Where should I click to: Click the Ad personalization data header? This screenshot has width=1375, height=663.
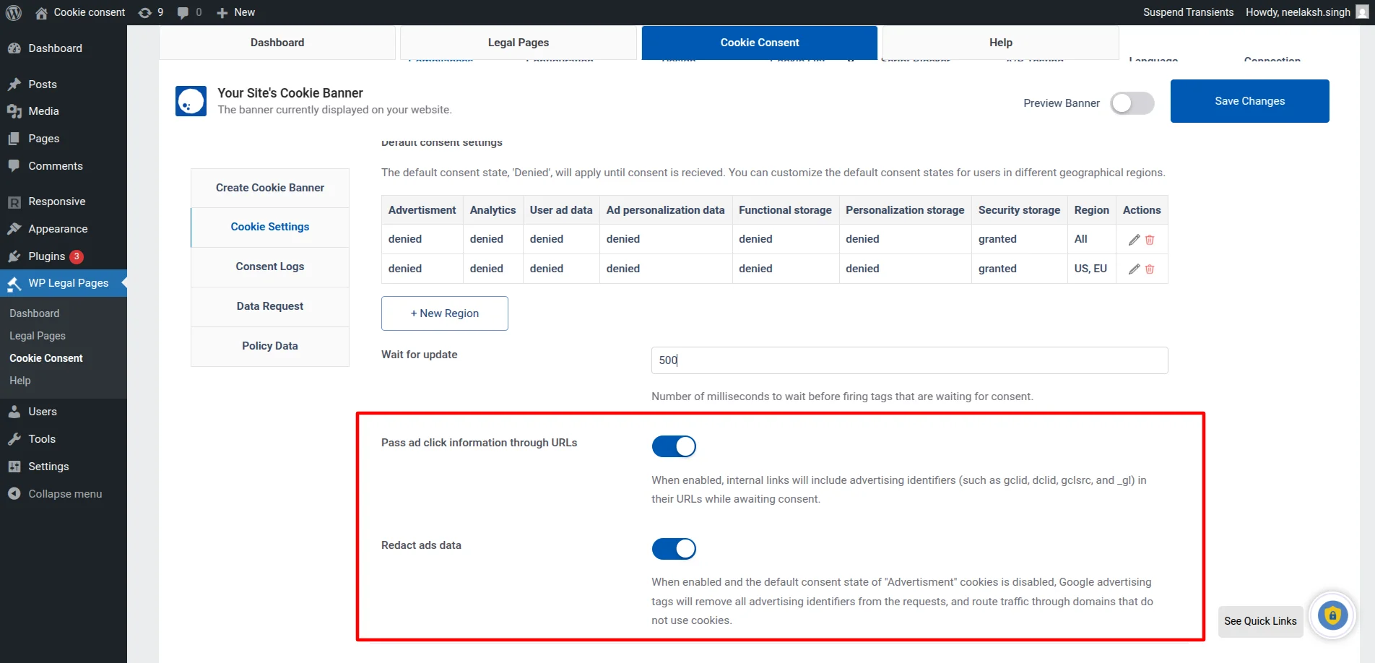pos(666,210)
